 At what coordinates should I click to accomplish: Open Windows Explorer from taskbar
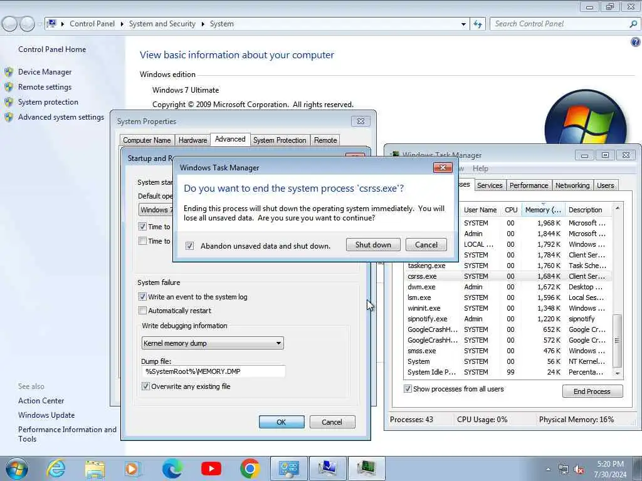click(95, 469)
